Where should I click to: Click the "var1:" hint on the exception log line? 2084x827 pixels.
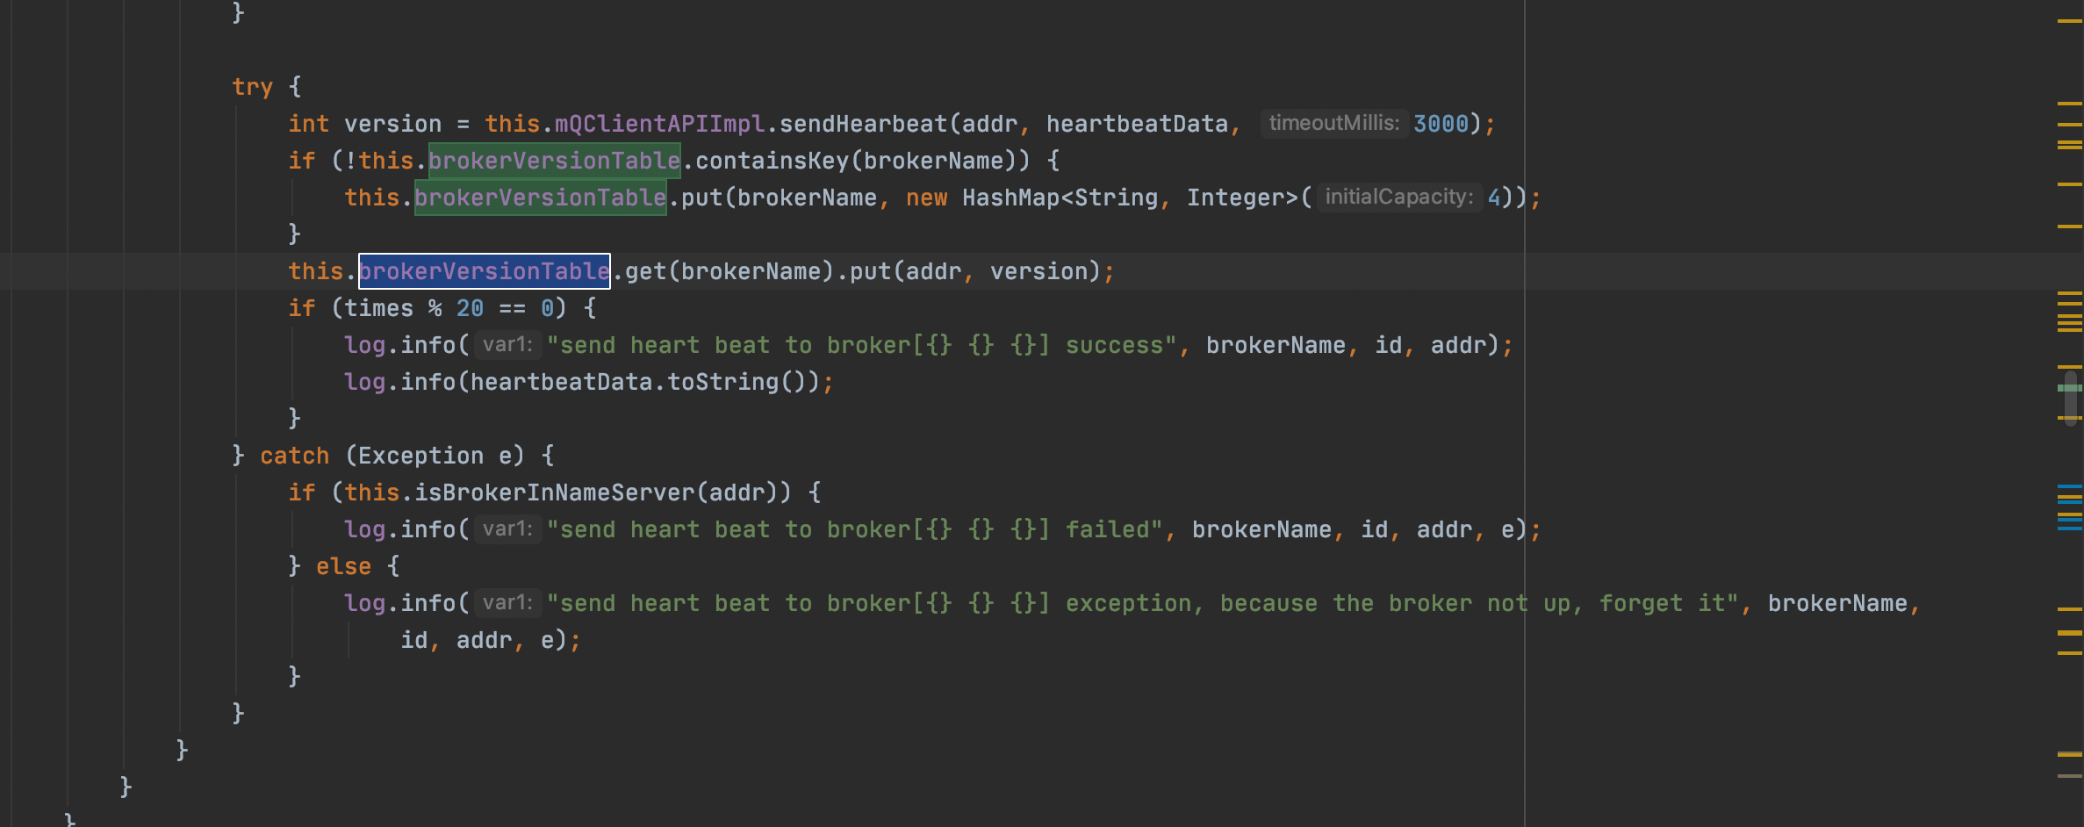click(x=507, y=602)
